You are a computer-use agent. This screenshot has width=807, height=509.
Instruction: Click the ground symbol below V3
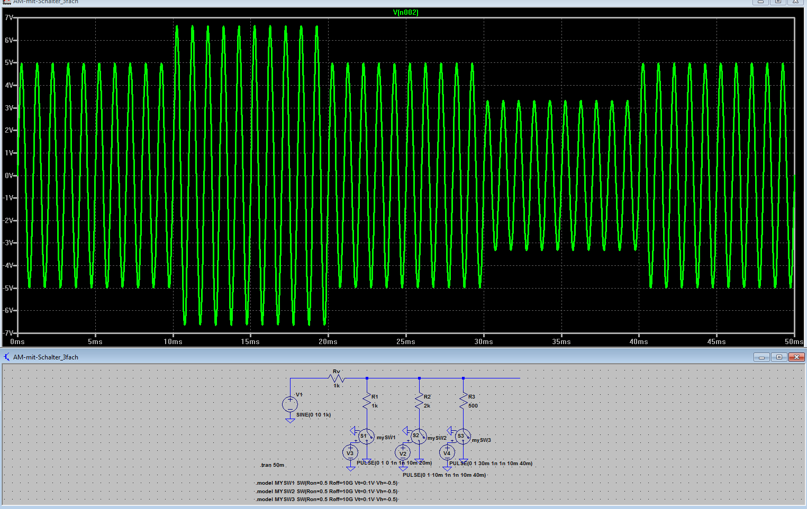point(350,468)
